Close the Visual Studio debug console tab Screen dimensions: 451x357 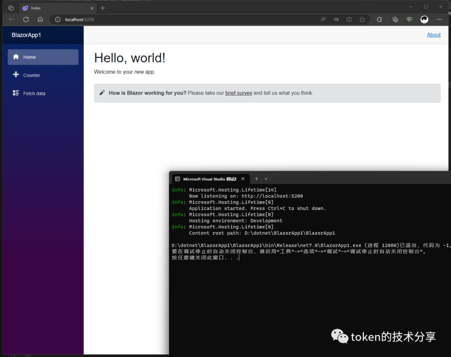click(243, 179)
